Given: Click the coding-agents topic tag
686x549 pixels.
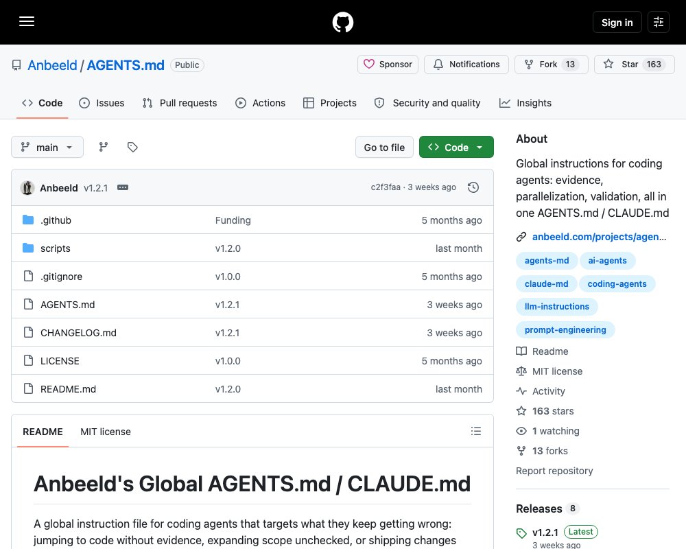Looking at the screenshot, I should point(617,283).
